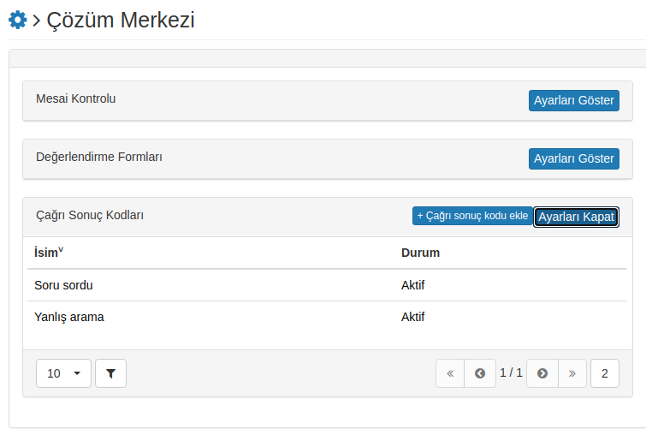Jump to last page with double-right arrows

572,373
